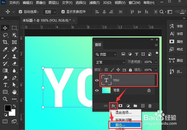Select the Path Selection tool

click(x=14, y=85)
